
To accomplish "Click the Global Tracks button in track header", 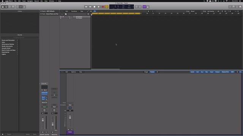I will [x=88, y=14].
